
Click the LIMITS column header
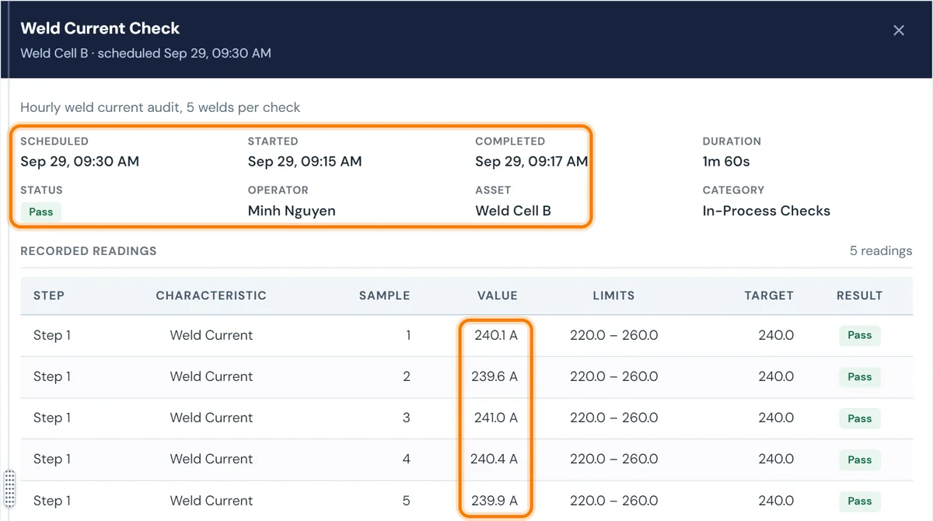pos(614,295)
